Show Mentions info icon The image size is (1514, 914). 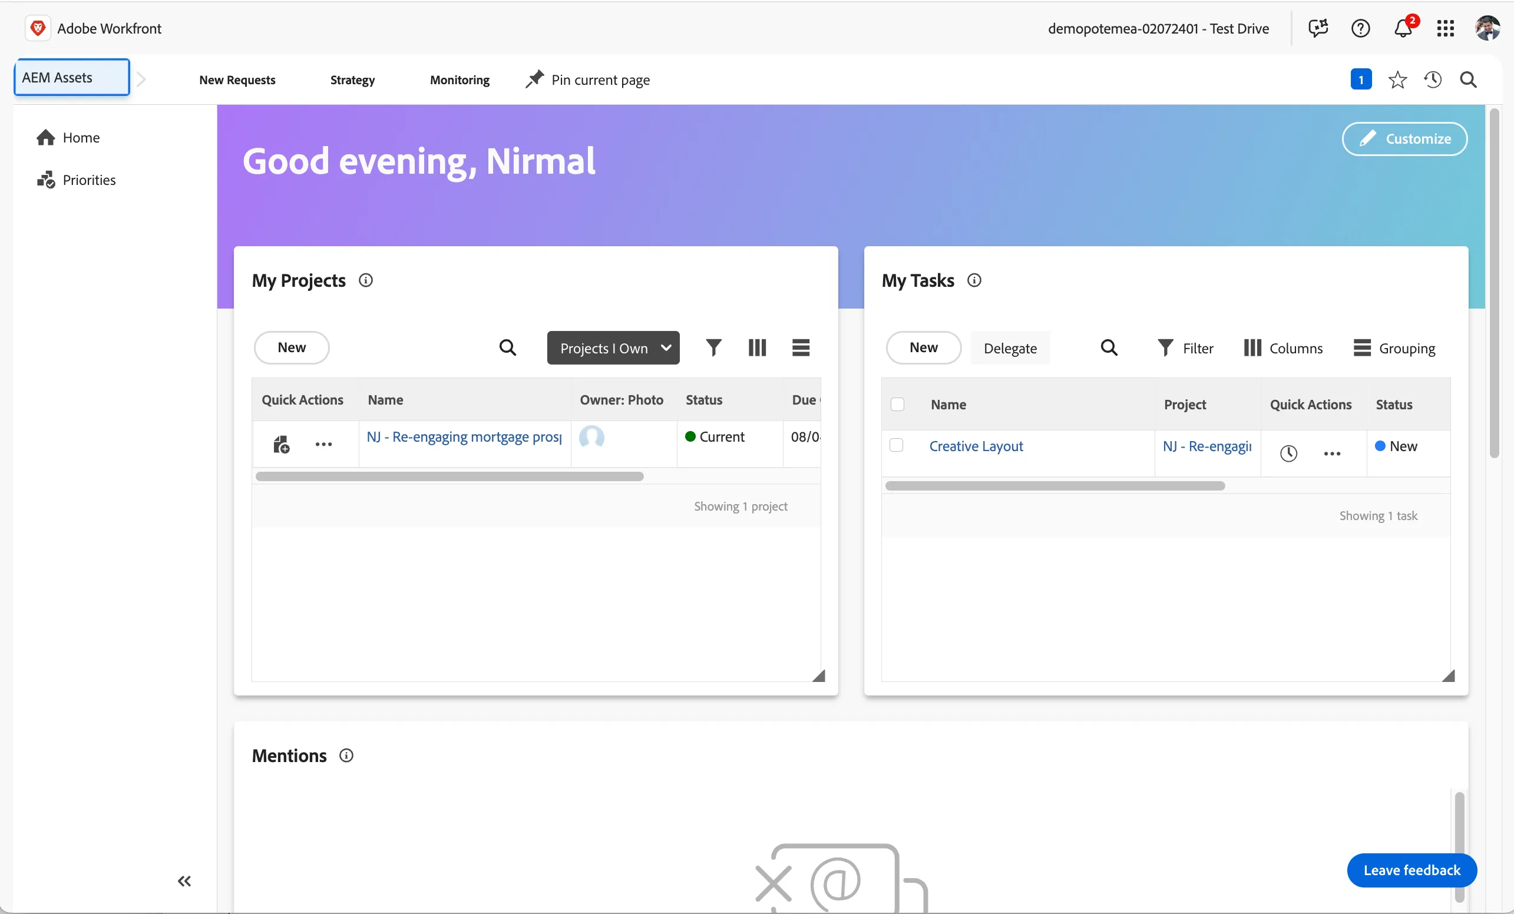click(346, 756)
